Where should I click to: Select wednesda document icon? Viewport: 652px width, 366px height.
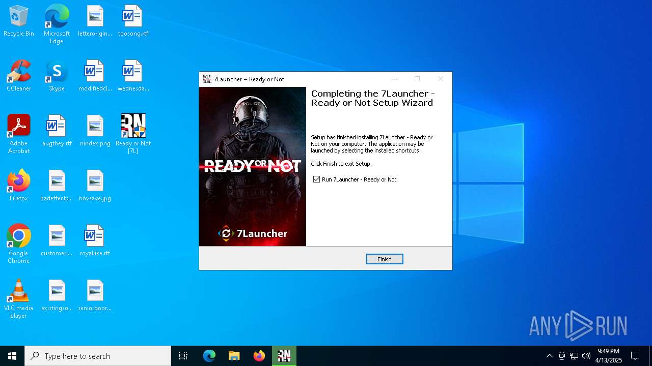pos(133,76)
